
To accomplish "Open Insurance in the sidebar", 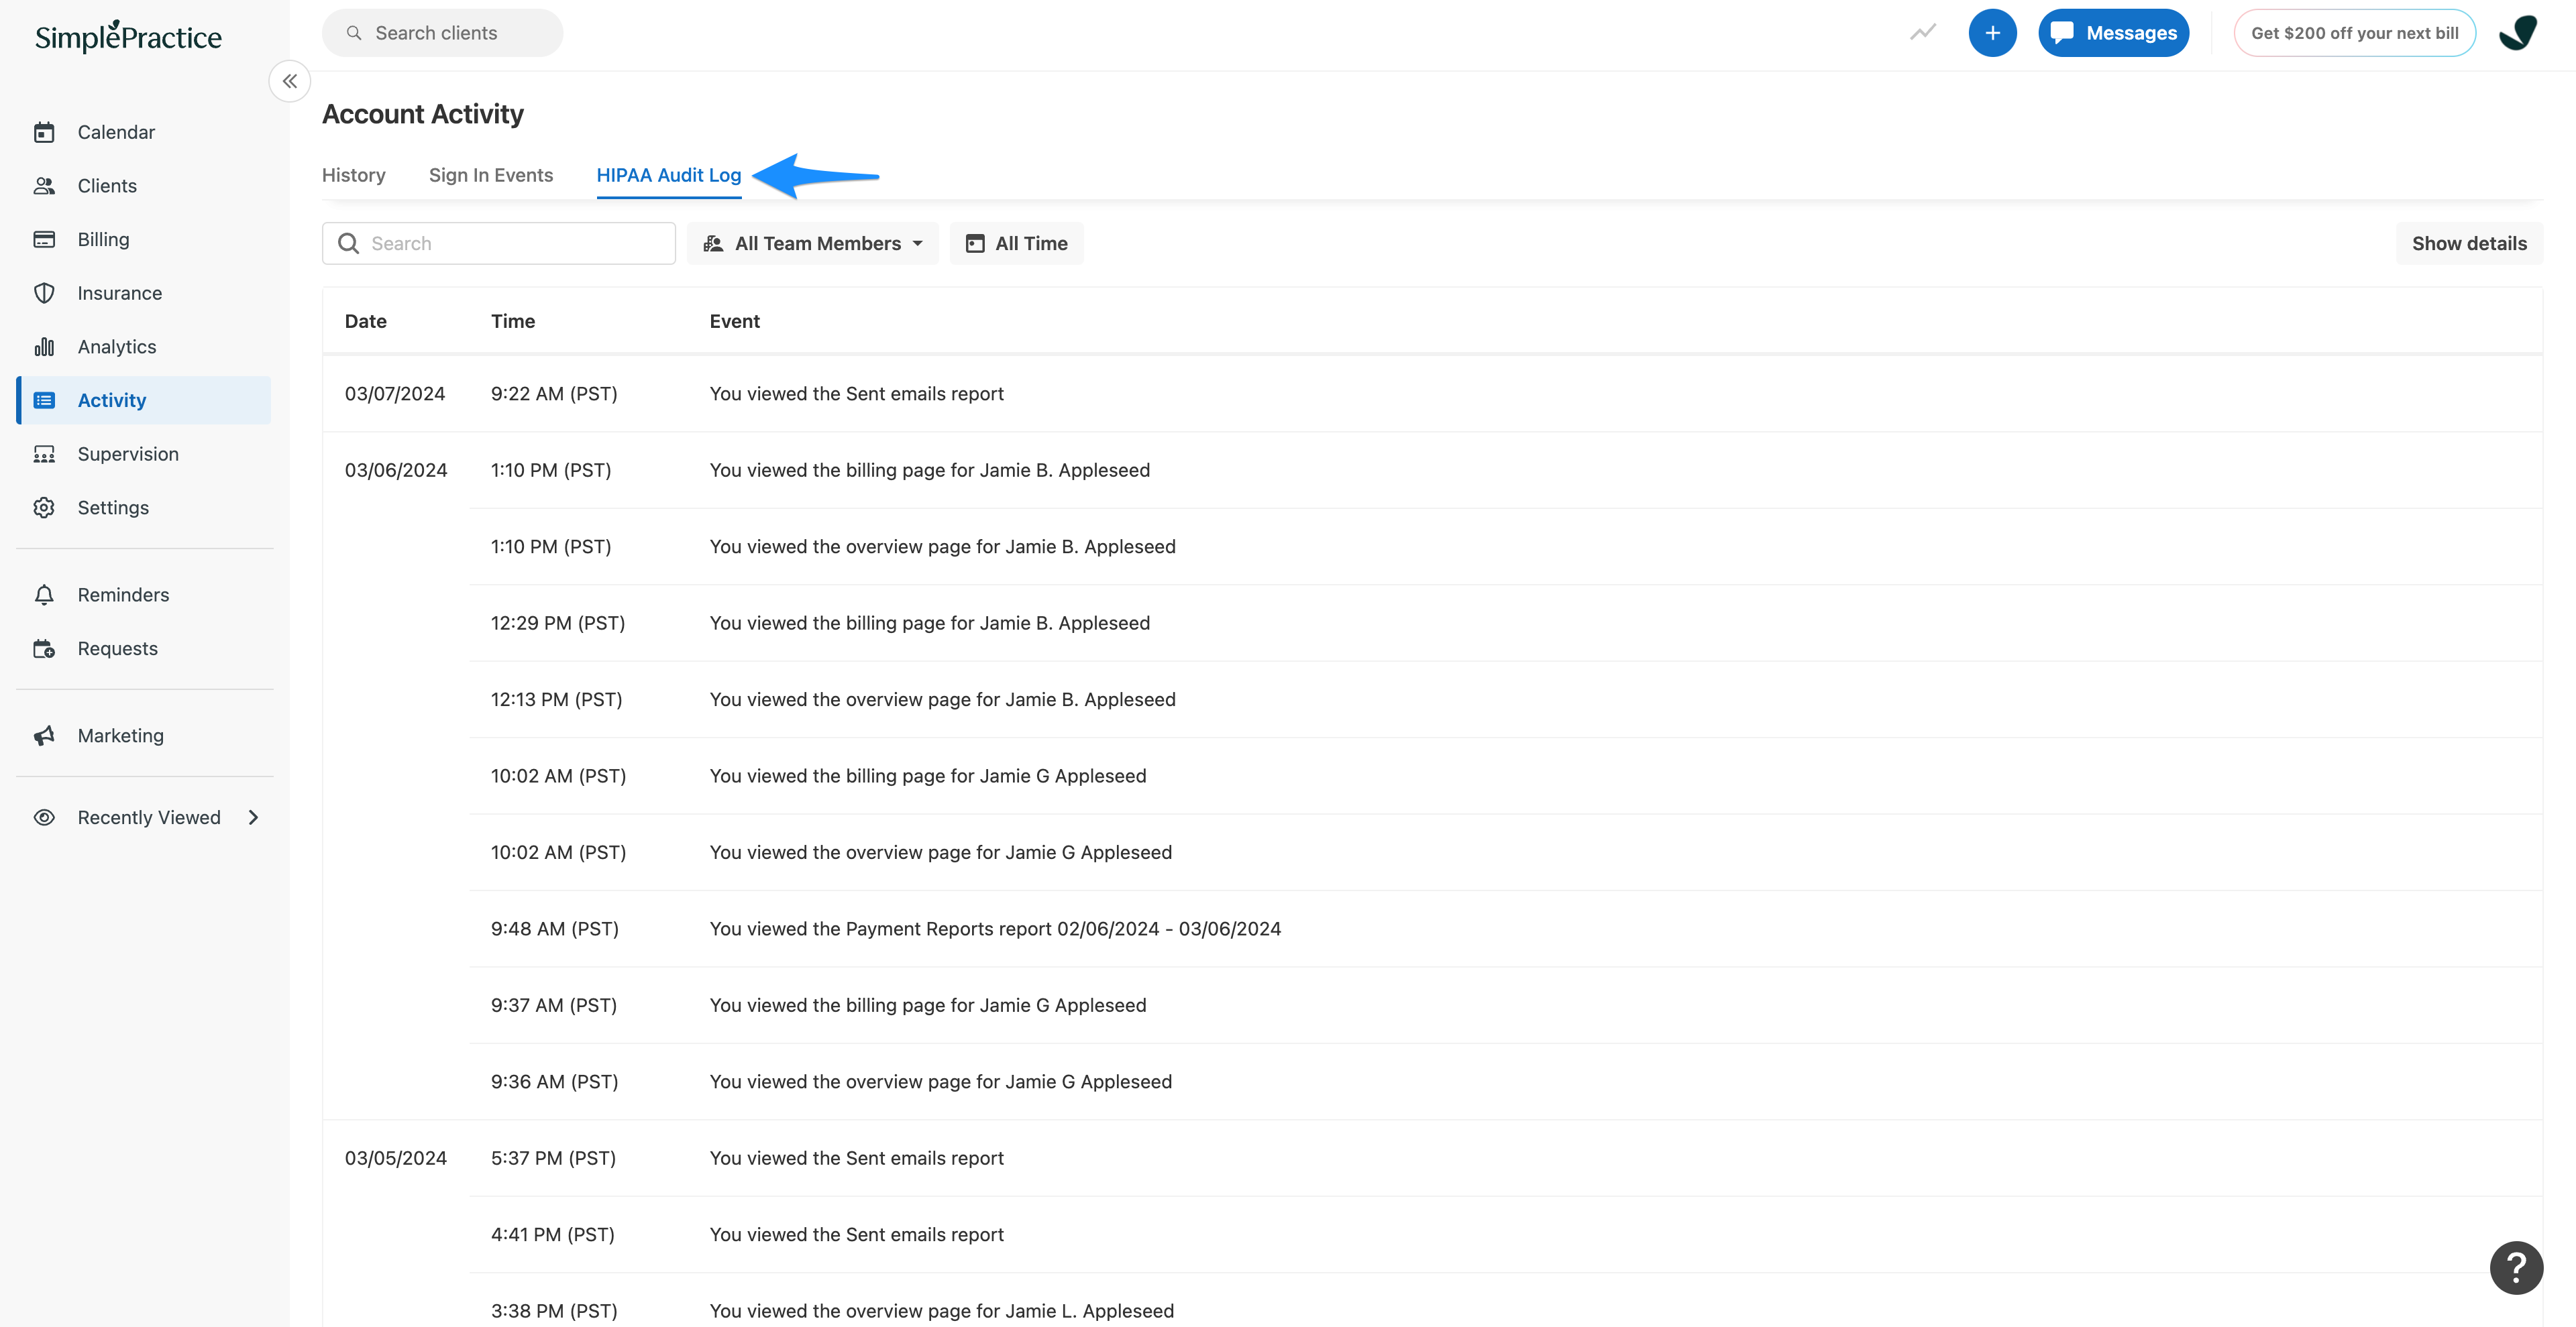I will pyautogui.click(x=144, y=293).
